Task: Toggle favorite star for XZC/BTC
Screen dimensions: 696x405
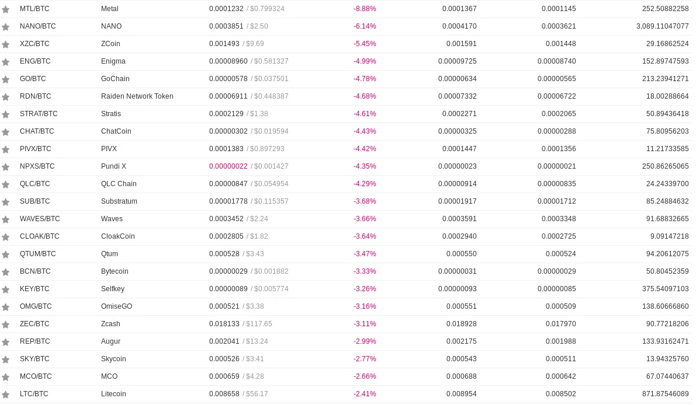Action: click(5, 44)
